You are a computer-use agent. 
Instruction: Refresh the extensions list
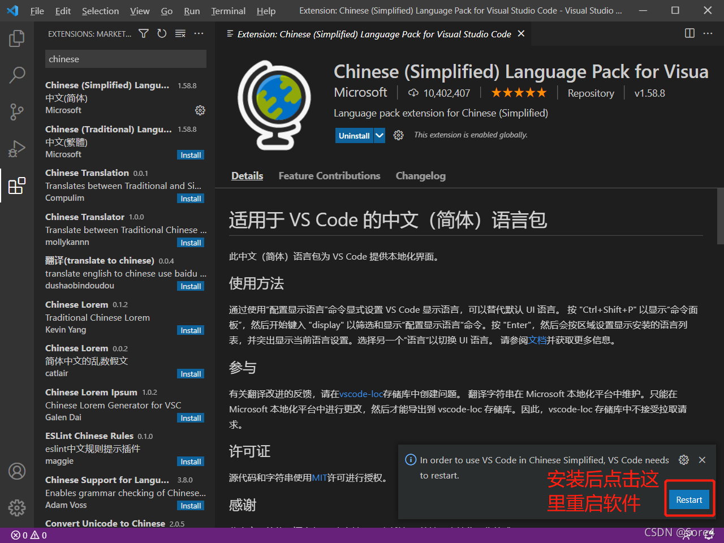(x=162, y=34)
